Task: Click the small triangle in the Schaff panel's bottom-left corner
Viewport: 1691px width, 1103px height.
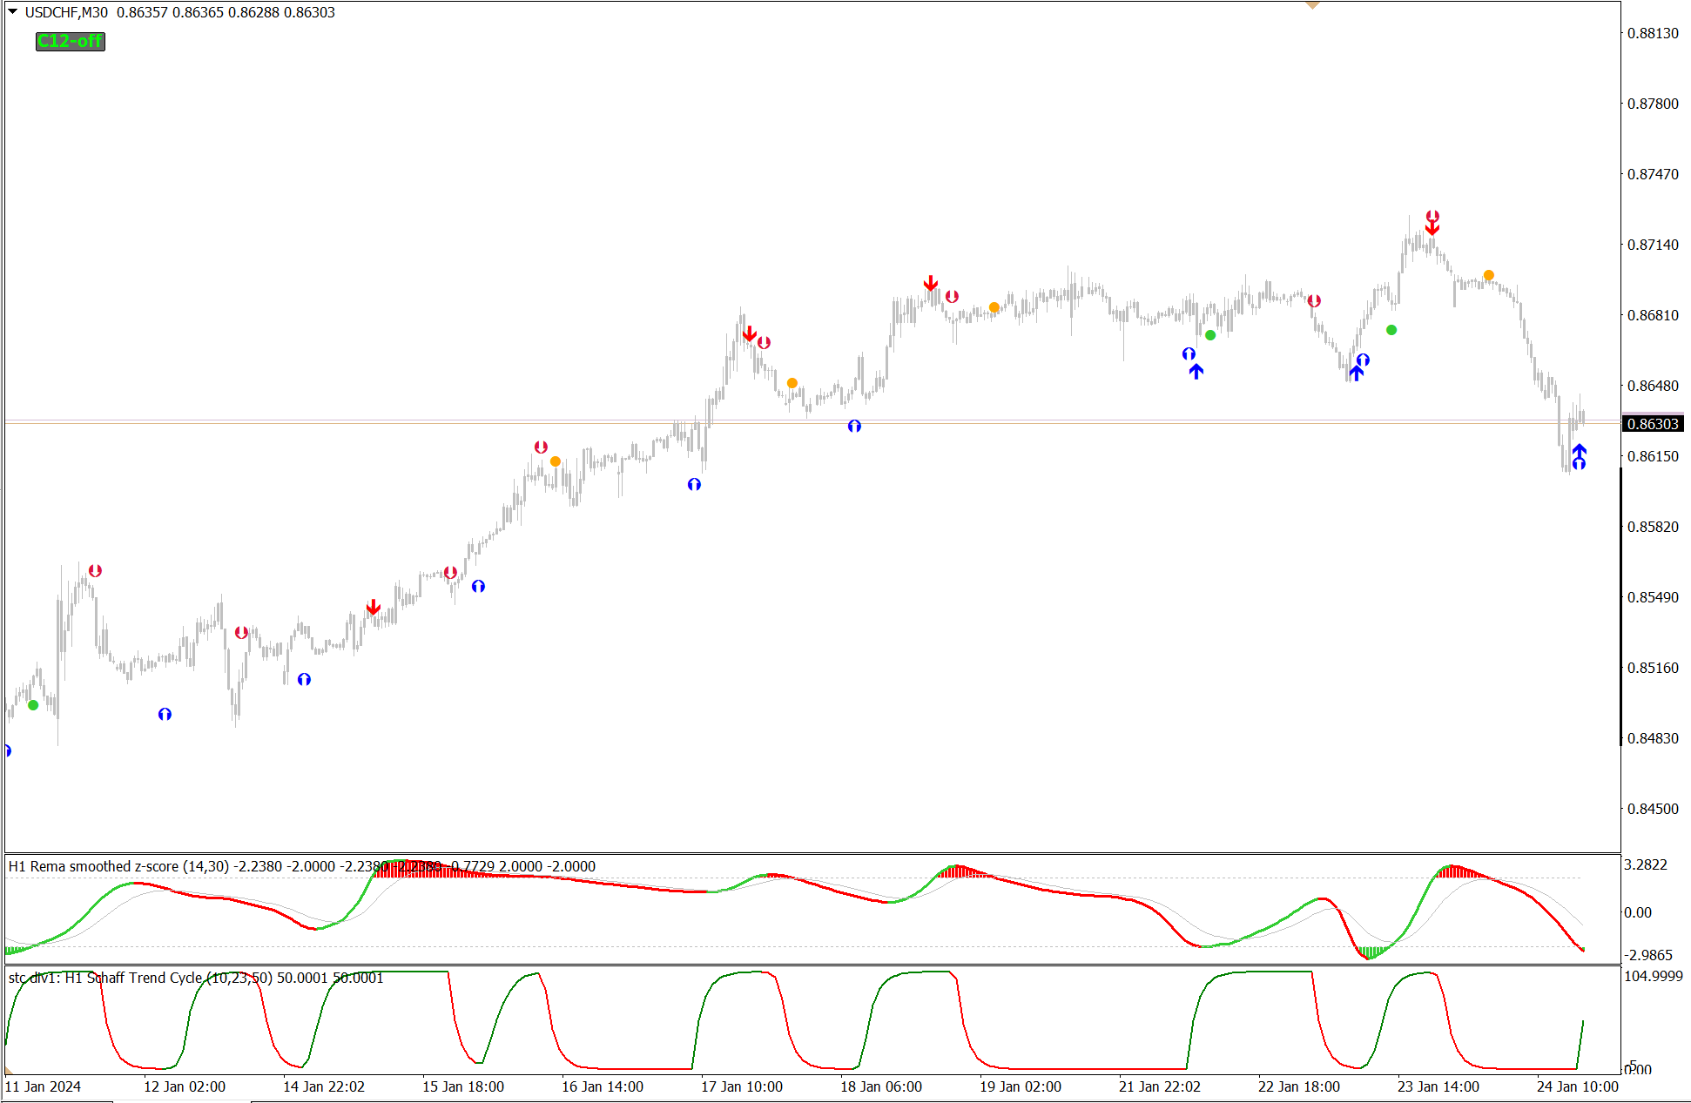Action: tap(9, 1070)
